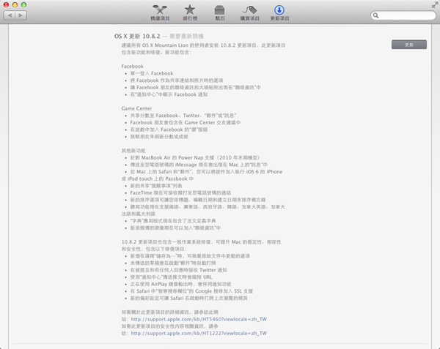Viewport: 440px width, 349px height.
Task: Click the 需要重新開機 restart notice text
Action: 186,37
